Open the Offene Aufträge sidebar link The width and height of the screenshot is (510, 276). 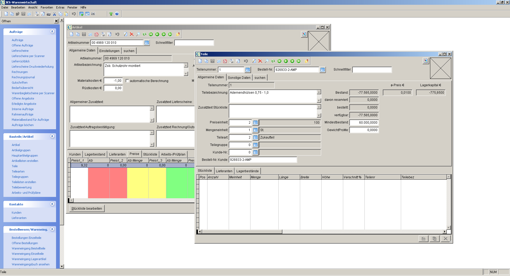[x=22, y=45]
